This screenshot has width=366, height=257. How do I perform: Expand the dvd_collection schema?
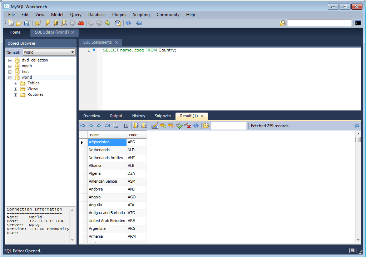pyautogui.click(x=10, y=60)
